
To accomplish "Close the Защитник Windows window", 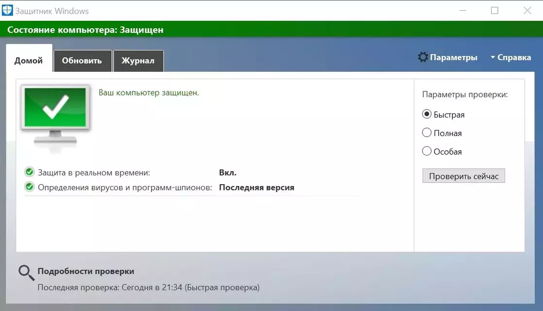I will click(x=527, y=10).
